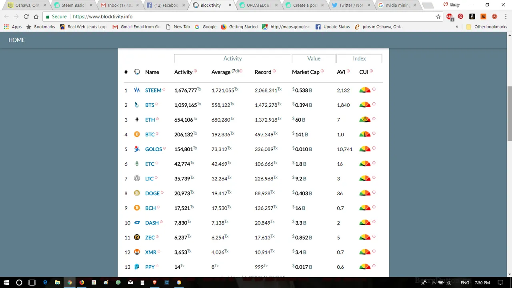Open the STEEM name link
Image resolution: width=512 pixels, height=288 pixels.
coord(153,90)
